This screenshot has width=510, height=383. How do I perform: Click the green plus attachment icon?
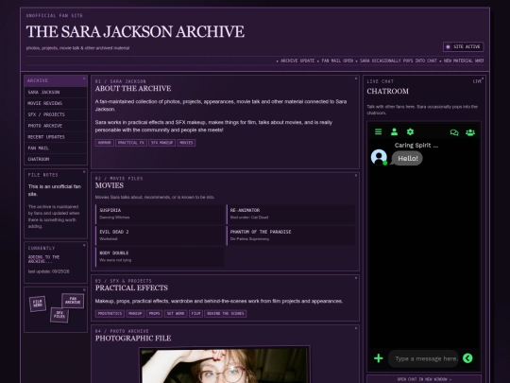click(x=379, y=358)
